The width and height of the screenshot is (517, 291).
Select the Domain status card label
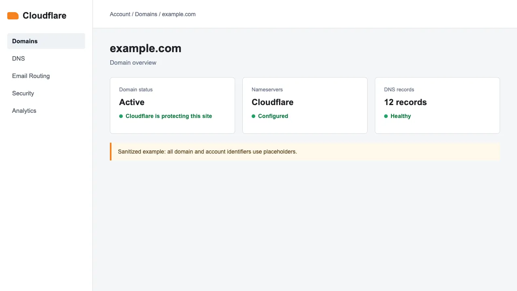click(x=136, y=90)
